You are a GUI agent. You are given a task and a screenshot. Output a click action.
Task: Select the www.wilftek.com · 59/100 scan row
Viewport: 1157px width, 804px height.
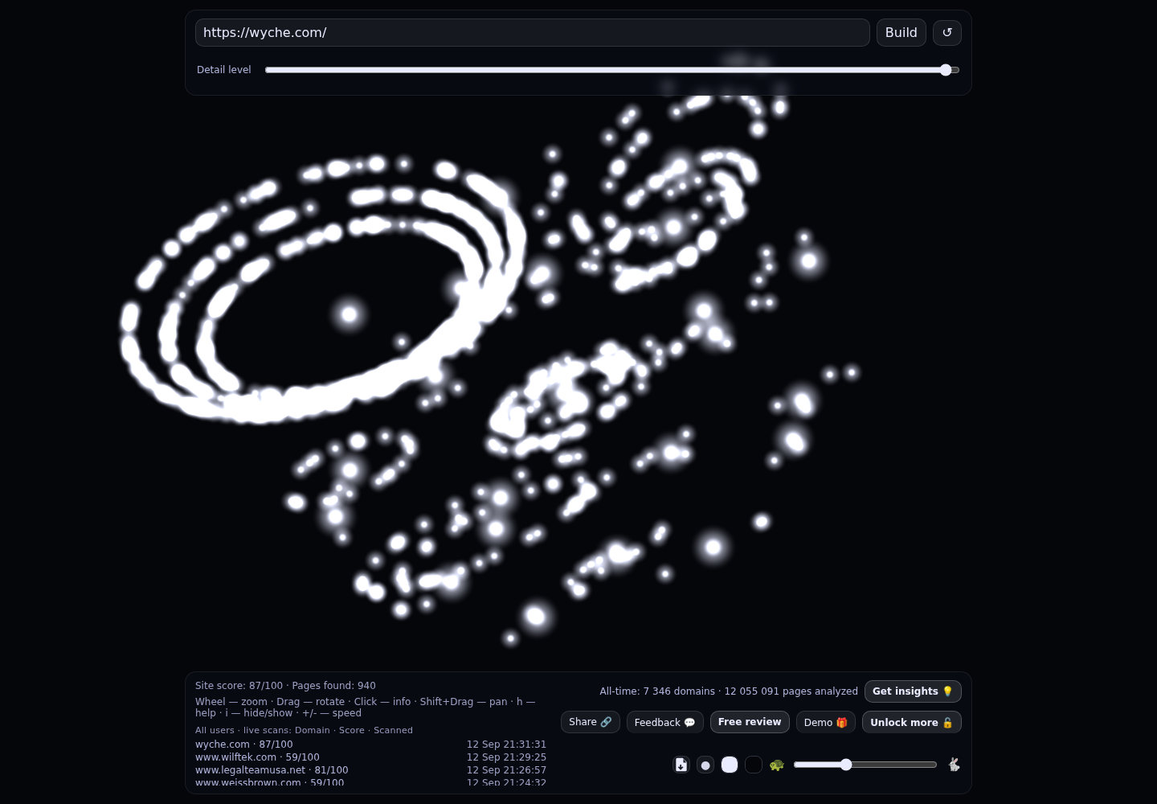[370, 757]
